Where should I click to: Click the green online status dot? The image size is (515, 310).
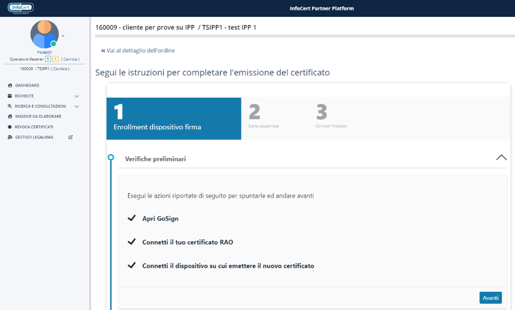coord(53,44)
